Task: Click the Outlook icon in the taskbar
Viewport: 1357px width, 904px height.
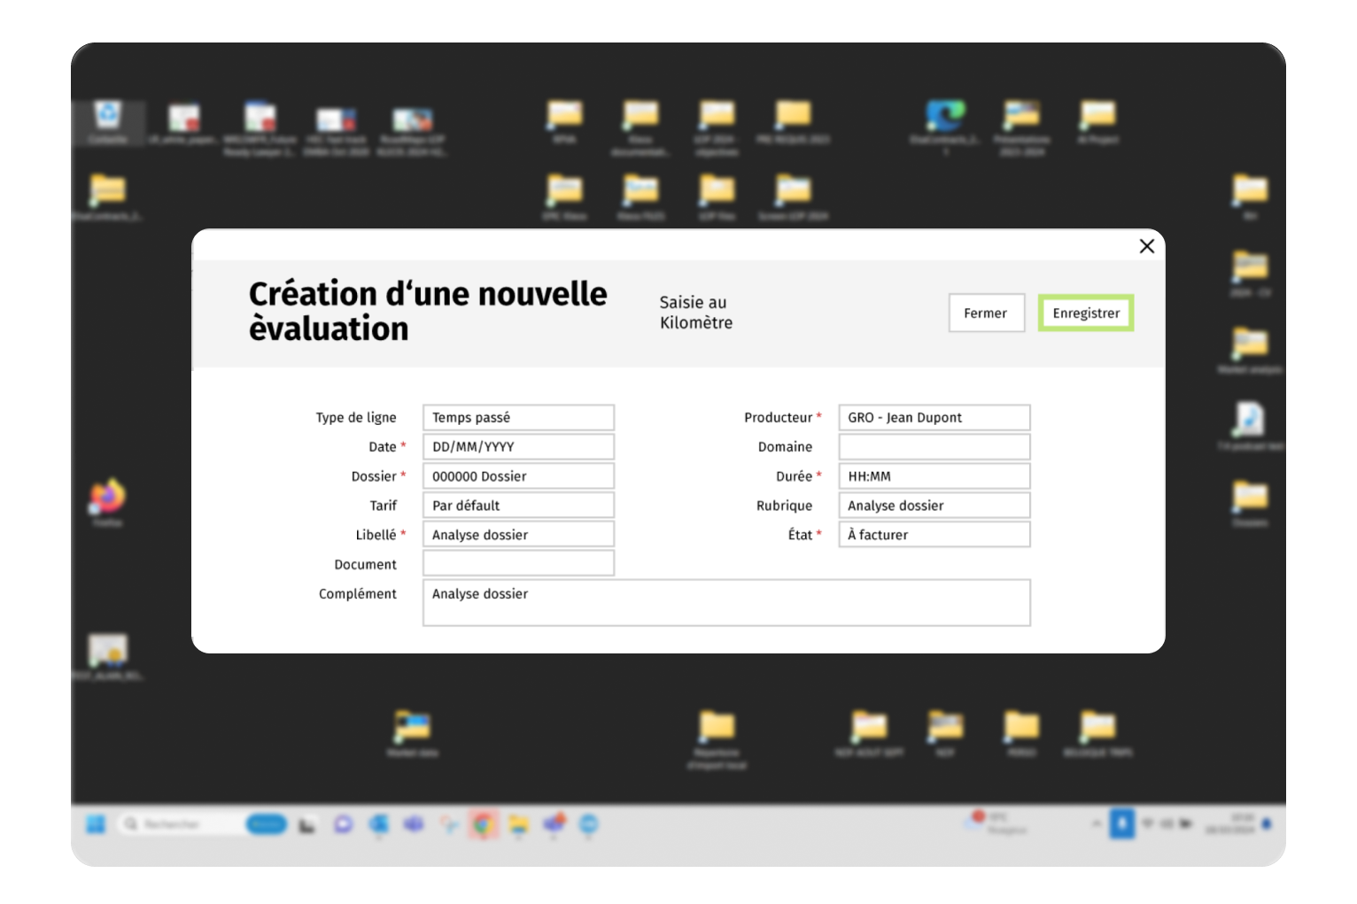Action: 378,824
